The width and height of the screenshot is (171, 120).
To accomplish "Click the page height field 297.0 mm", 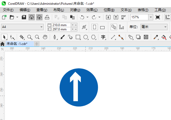I will [61, 29].
